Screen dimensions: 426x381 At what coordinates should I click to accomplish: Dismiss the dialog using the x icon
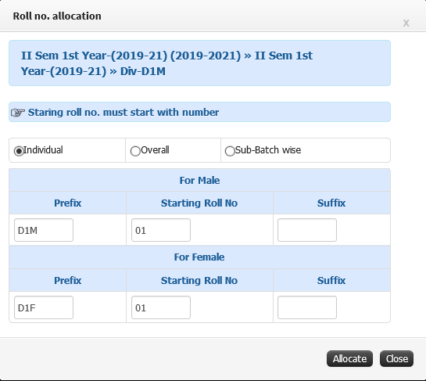click(x=406, y=23)
